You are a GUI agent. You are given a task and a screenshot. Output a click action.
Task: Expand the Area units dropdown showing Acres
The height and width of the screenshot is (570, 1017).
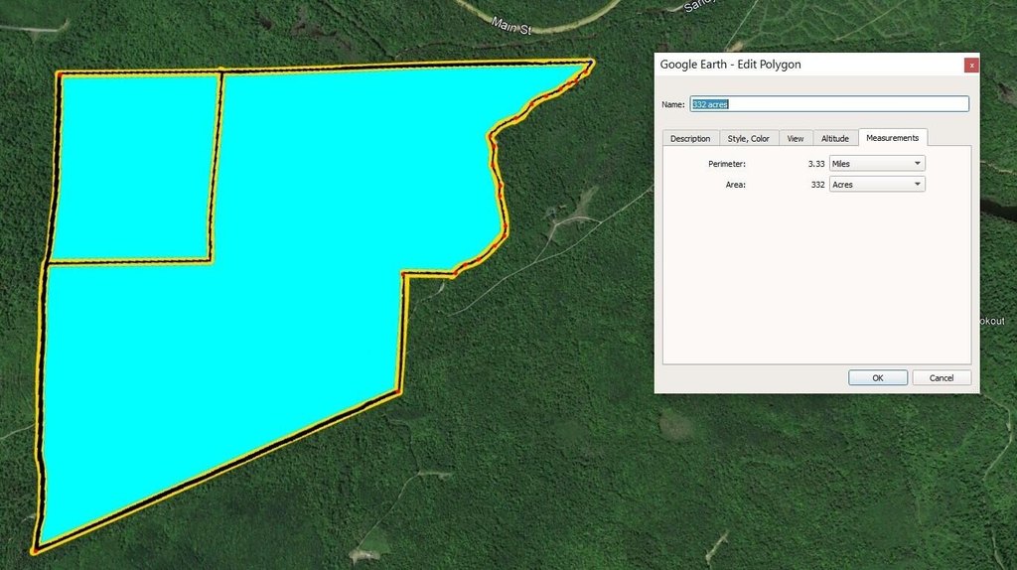877,185
